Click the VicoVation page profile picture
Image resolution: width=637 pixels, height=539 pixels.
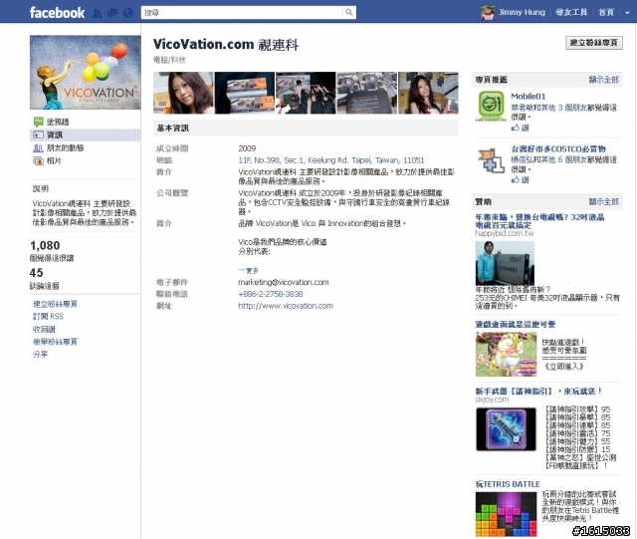[x=86, y=73]
